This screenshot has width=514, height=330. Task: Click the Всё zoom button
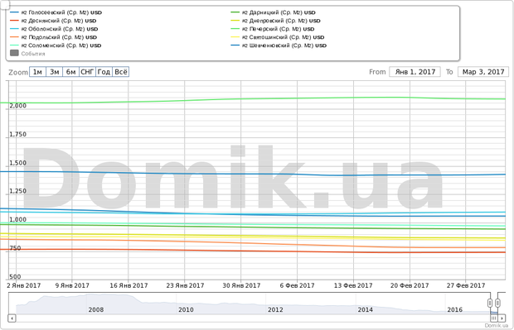click(x=121, y=72)
